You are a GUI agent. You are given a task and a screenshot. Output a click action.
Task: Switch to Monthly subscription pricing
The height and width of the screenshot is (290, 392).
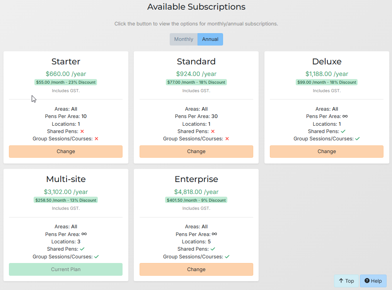[x=184, y=39]
